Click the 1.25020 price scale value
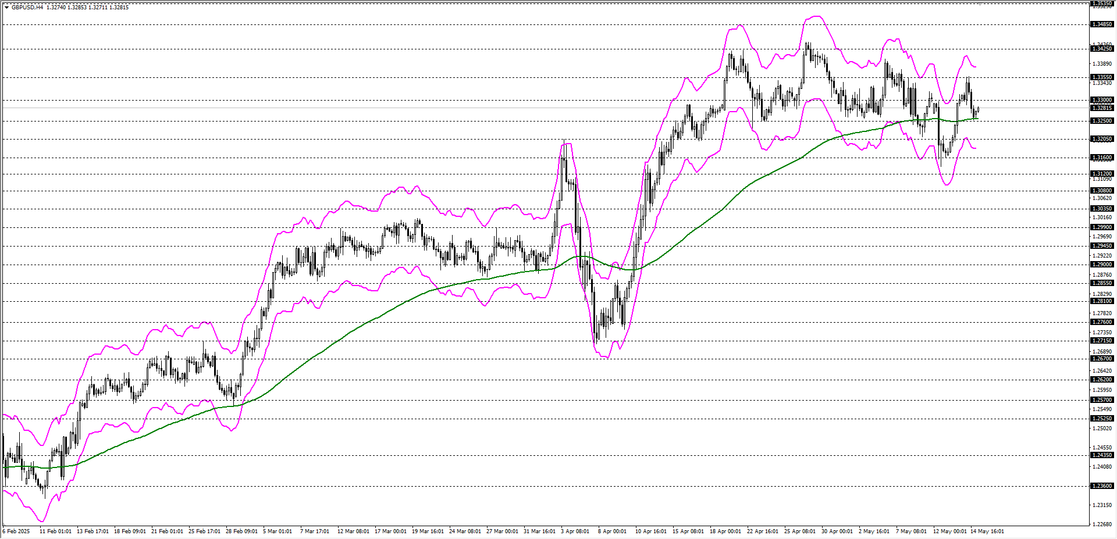1117x539 pixels. (1102, 429)
